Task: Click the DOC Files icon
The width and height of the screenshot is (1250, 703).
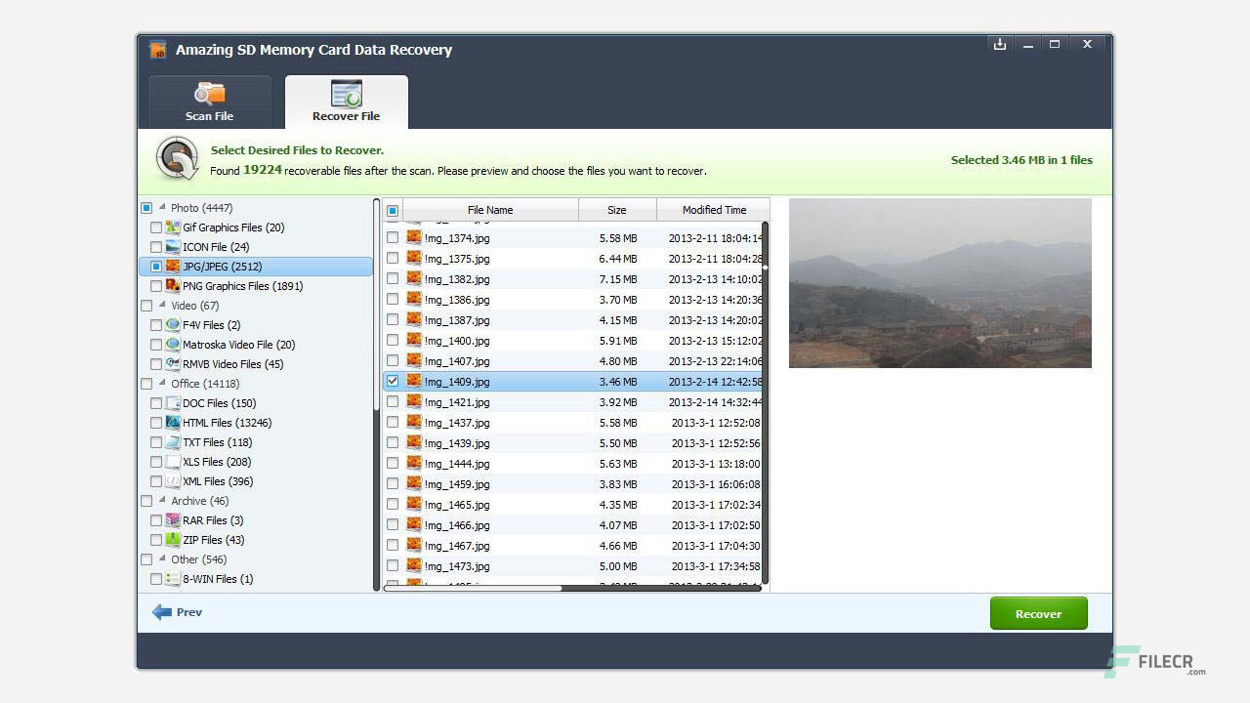Action: point(173,403)
